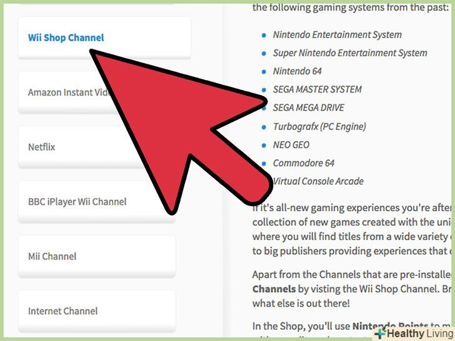455x341 pixels.
Task: Open the Mii Channel entry
Action: [x=97, y=256]
